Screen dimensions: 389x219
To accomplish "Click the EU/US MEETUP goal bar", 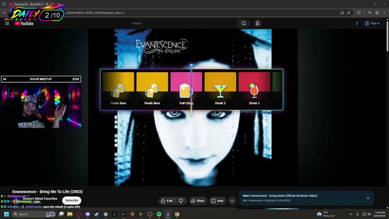I will (x=41, y=79).
